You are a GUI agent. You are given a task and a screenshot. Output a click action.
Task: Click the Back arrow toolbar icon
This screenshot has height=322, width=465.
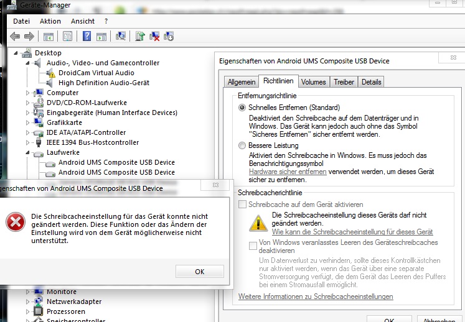[15, 37]
